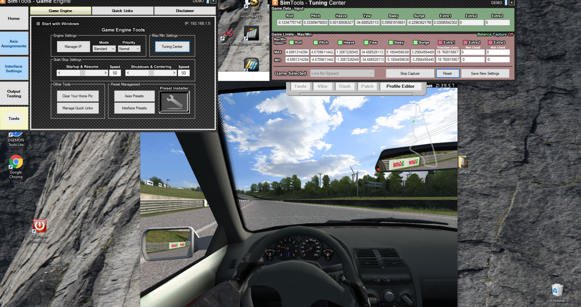Click the Shutdown & Centering speed slider track
Viewport: 581px width, 307px height.
point(151,73)
